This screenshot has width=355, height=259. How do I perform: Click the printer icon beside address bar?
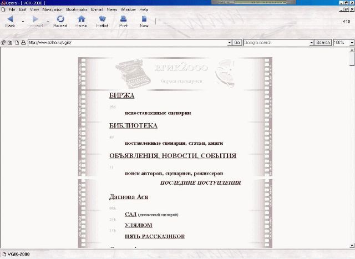(23, 43)
